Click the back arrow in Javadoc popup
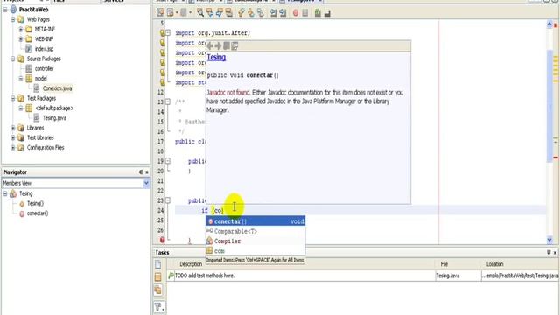This screenshot has height=315, width=560. point(210,45)
